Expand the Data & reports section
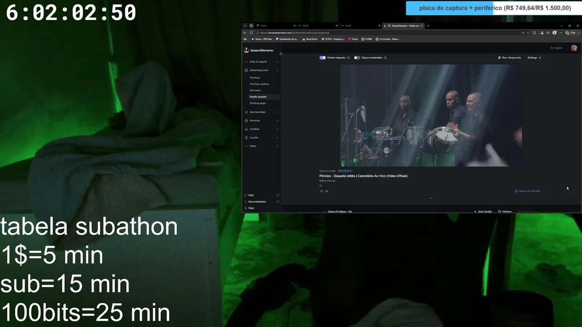 (x=261, y=62)
